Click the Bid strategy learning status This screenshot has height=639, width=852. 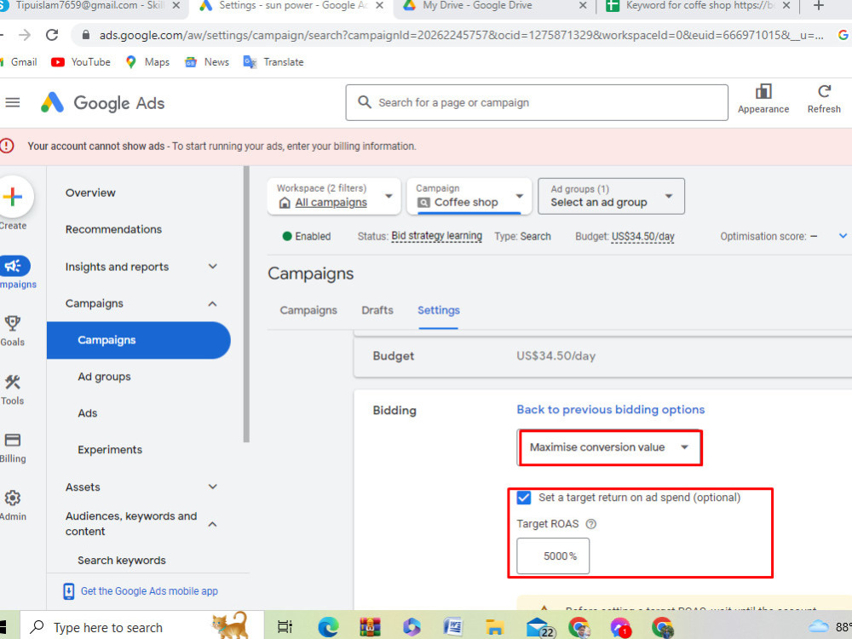[436, 236]
